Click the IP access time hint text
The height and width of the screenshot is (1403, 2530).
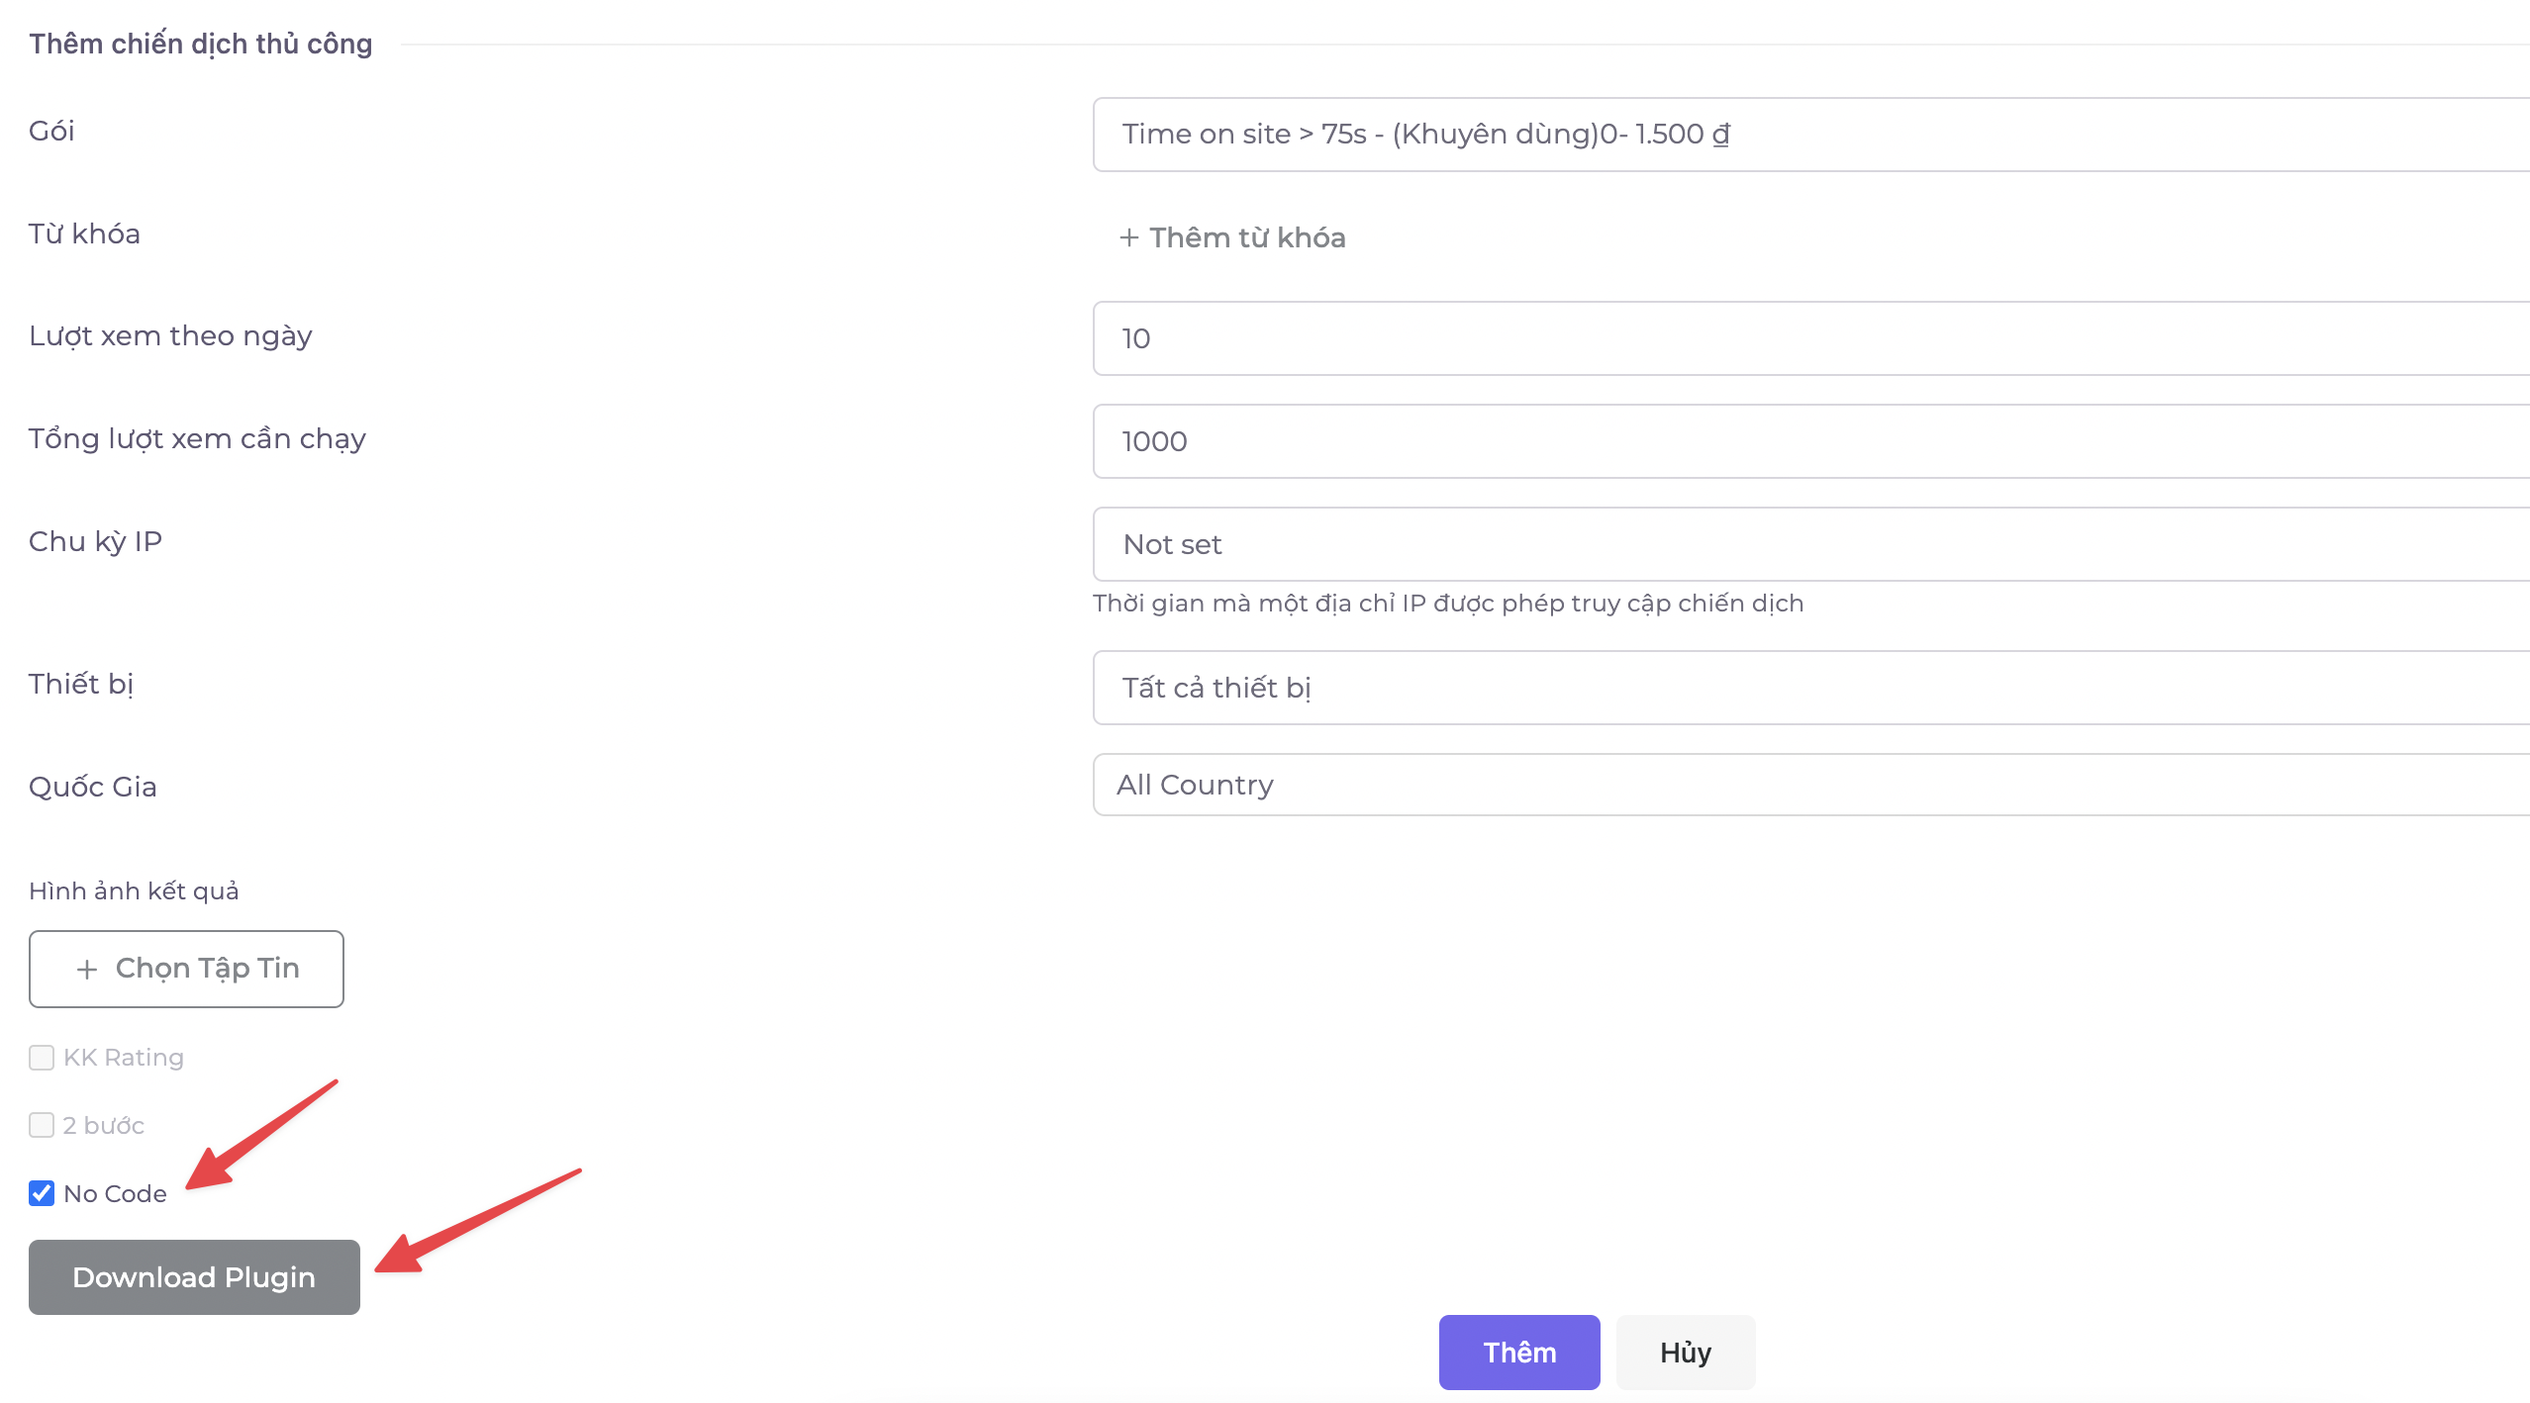pyautogui.click(x=1448, y=604)
